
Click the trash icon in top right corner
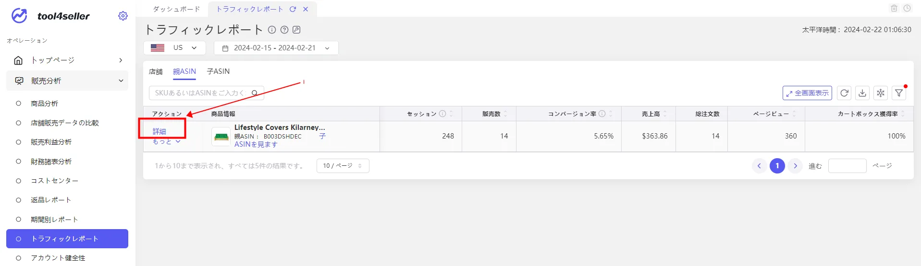tap(894, 8)
